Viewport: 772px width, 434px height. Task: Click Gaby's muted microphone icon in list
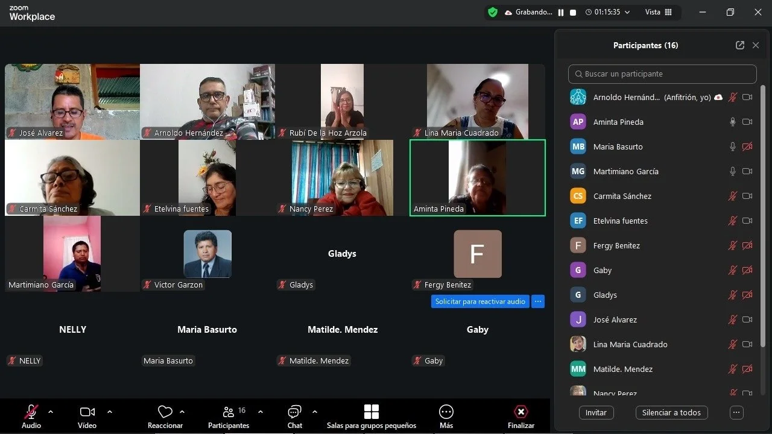(x=733, y=270)
